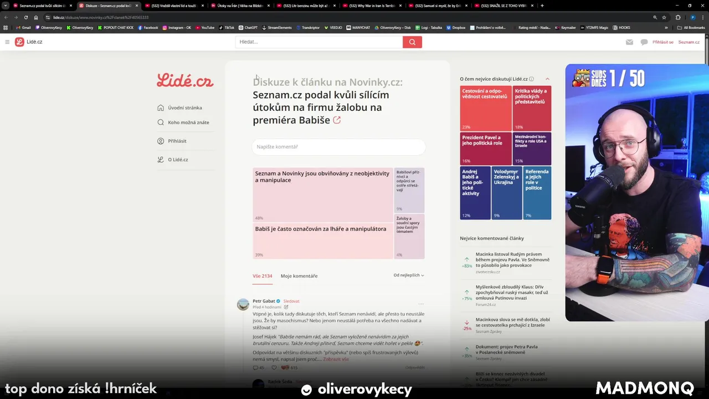Switch to 'Vraždil vlastní lid' browser tab
Viewport: 709px width, 399px height.
(174, 6)
